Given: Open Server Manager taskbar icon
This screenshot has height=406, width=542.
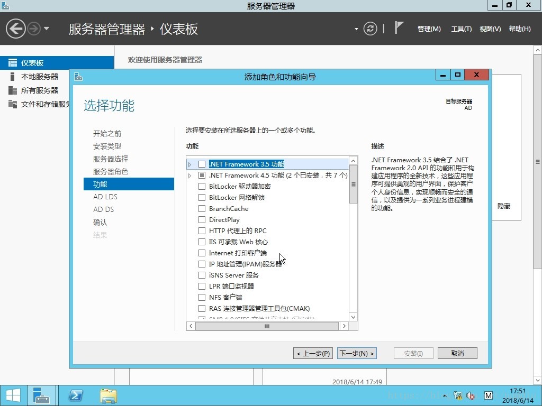Looking at the screenshot, I should (x=41, y=395).
